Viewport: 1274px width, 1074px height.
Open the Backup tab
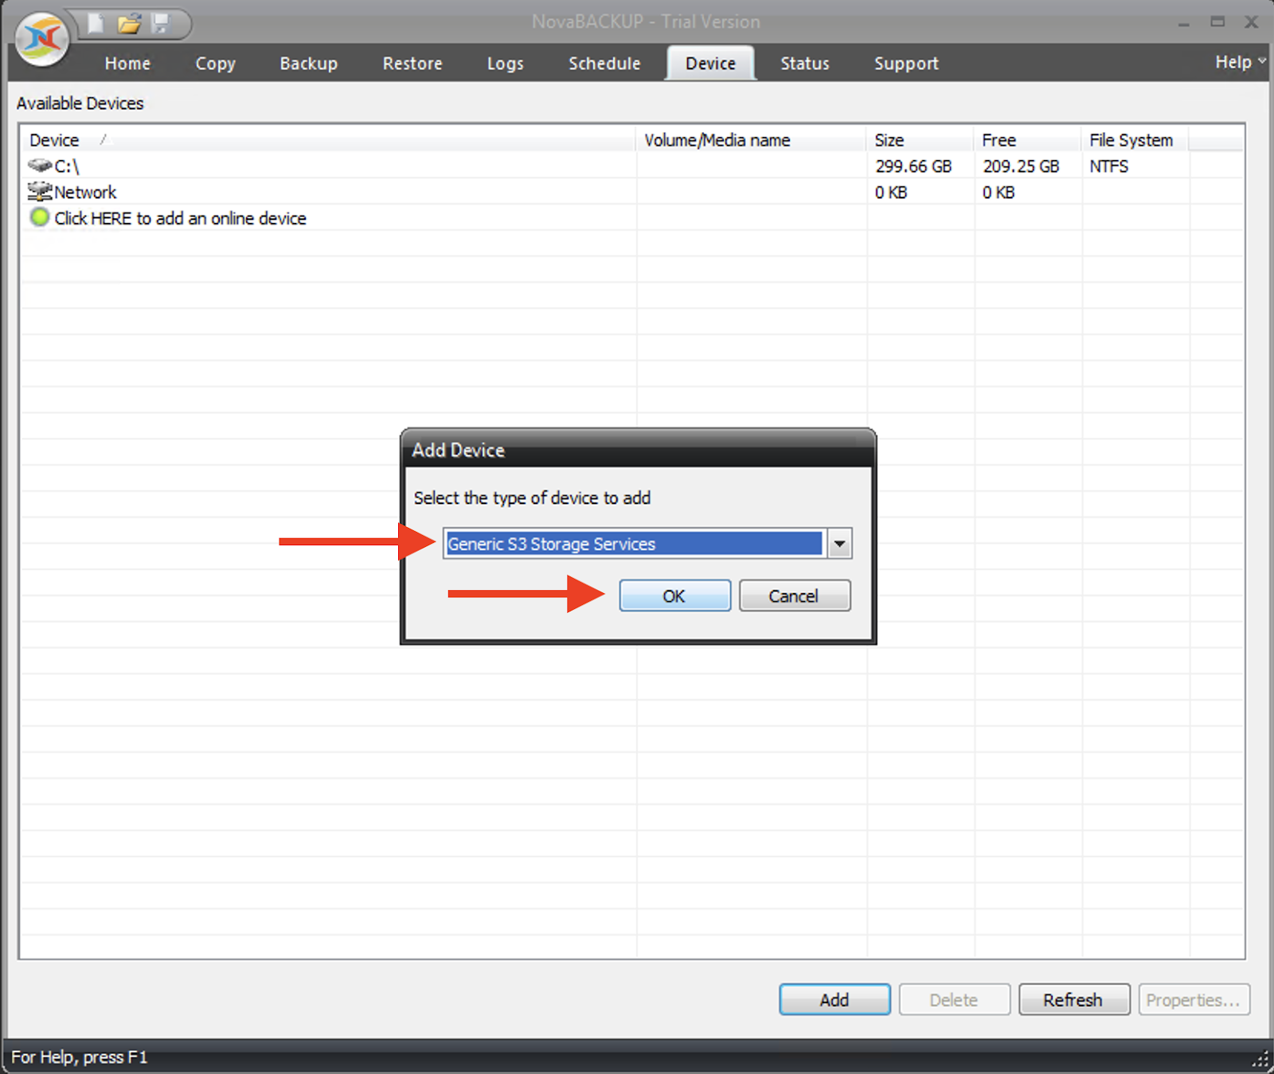[309, 64]
